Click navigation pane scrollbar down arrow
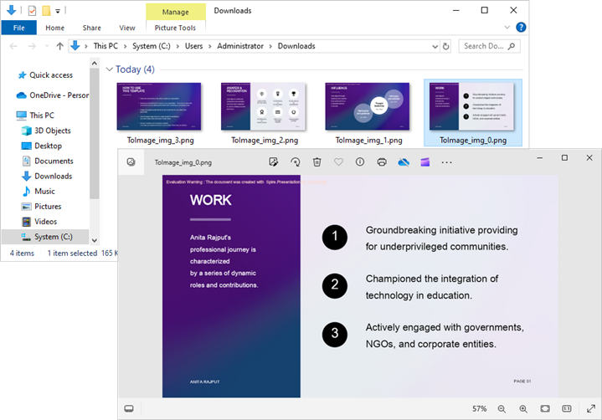 click(95, 240)
